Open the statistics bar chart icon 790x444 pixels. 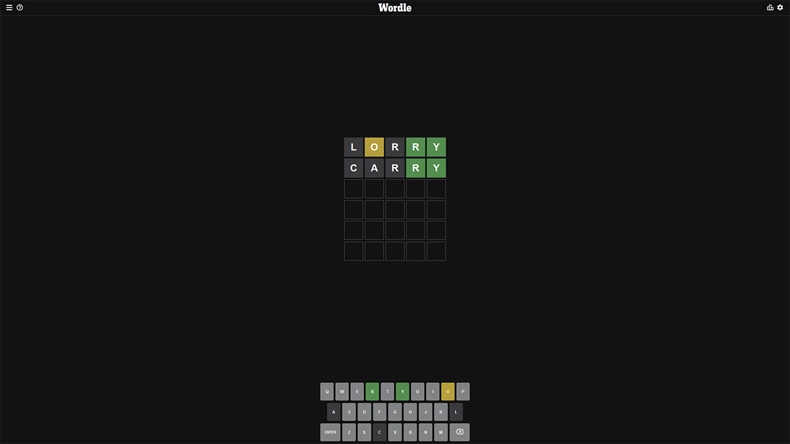click(x=770, y=8)
